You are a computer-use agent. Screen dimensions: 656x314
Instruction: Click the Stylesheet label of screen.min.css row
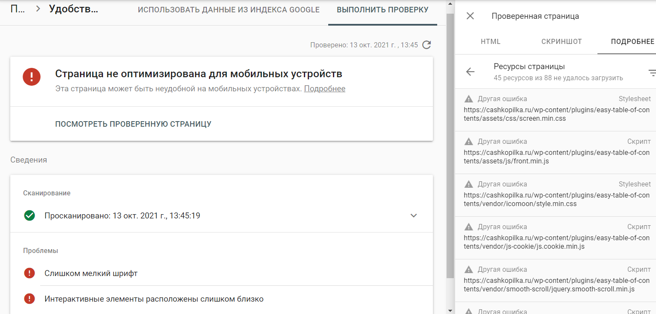pyautogui.click(x=635, y=99)
